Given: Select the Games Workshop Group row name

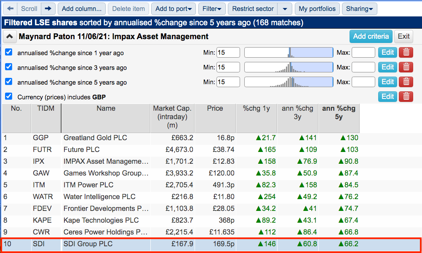Looking at the screenshot, I should coord(106,173).
